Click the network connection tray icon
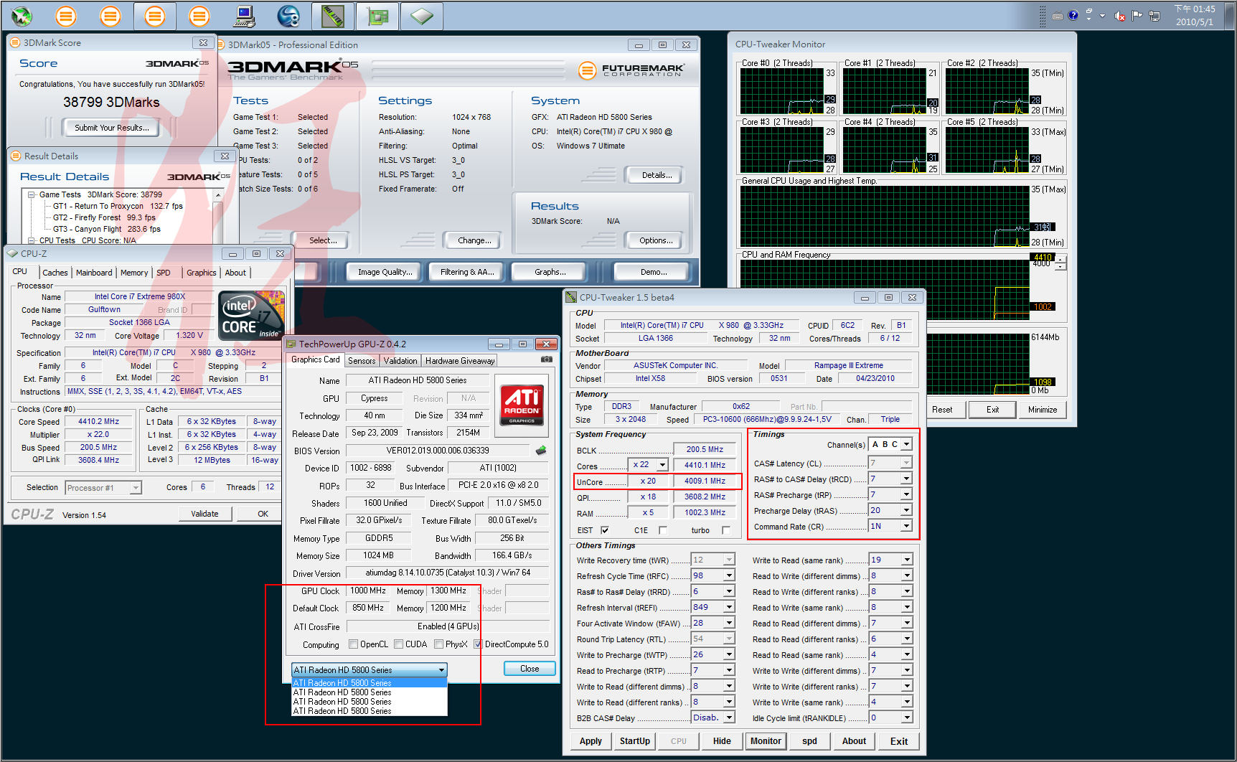This screenshot has height=762, width=1237. (1154, 16)
